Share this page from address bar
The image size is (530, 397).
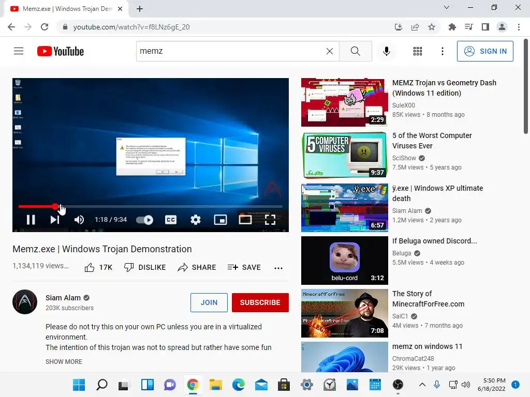click(415, 27)
